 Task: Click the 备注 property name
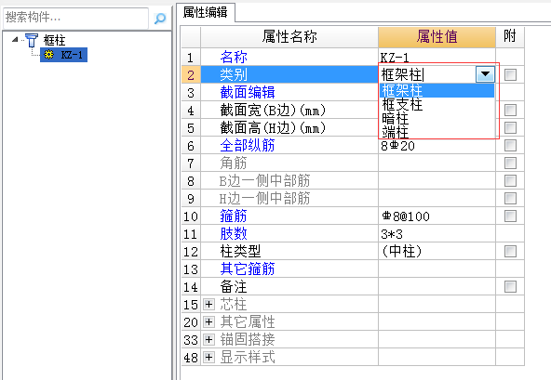[x=234, y=287]
